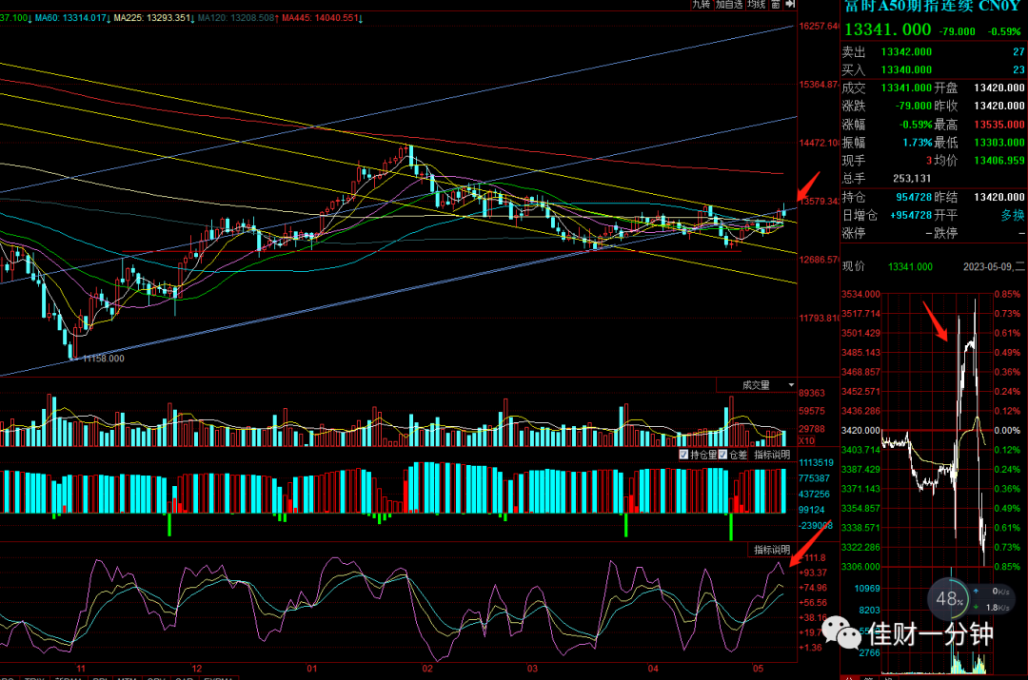1028x680 pixels.
Task: Click 加自选 to add to watchlist
Action: pyautogui.click(x=729, y=4)
